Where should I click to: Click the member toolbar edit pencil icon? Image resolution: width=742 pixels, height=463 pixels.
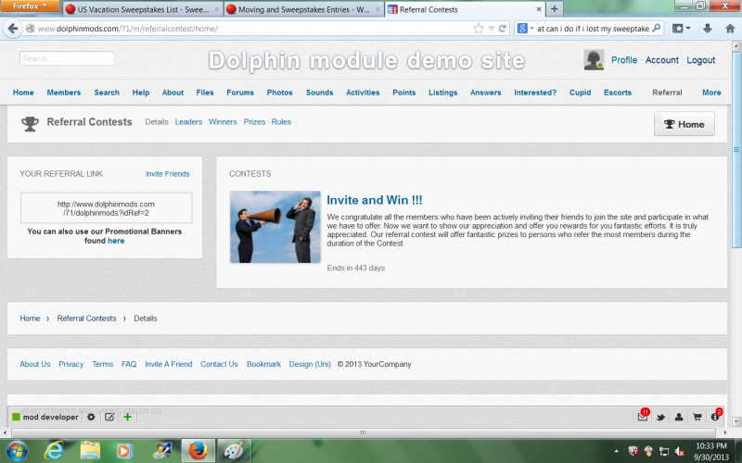pyautogui.click(x=109, y=417)
